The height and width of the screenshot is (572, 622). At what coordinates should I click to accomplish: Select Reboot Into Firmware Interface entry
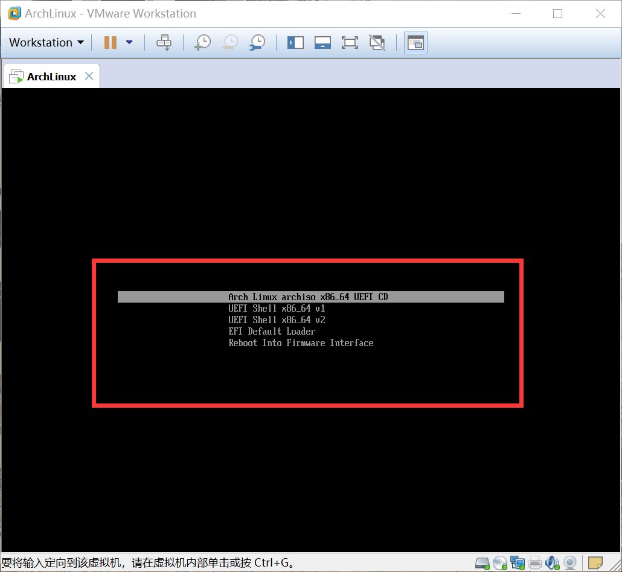[301, 342]
